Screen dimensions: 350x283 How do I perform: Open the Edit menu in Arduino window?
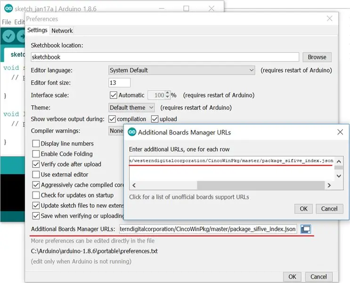(19, 22)
